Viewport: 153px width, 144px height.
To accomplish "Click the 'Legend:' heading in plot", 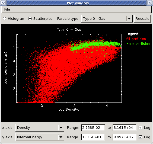I will (x=133, y=34).
